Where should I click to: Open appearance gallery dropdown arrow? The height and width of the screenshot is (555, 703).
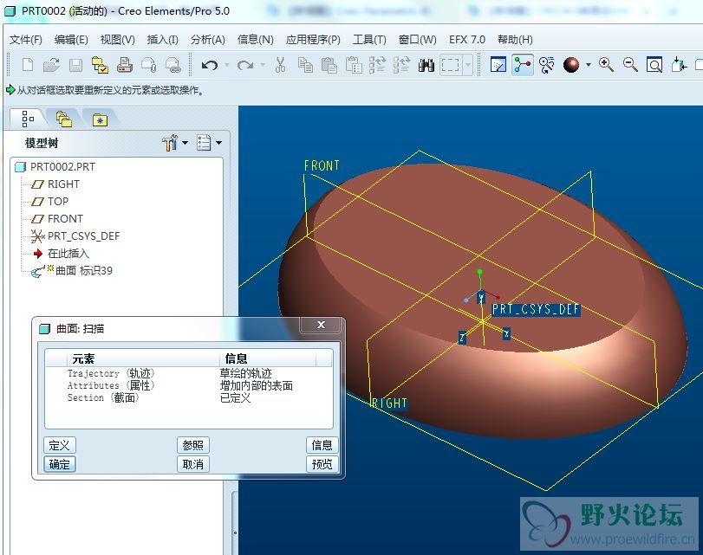[x=589, y=66]
